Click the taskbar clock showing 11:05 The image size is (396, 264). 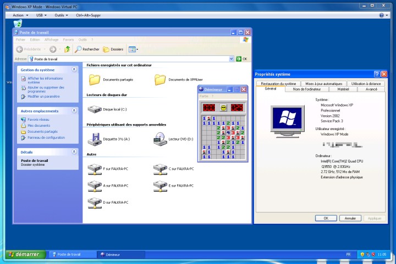point(382,255)
